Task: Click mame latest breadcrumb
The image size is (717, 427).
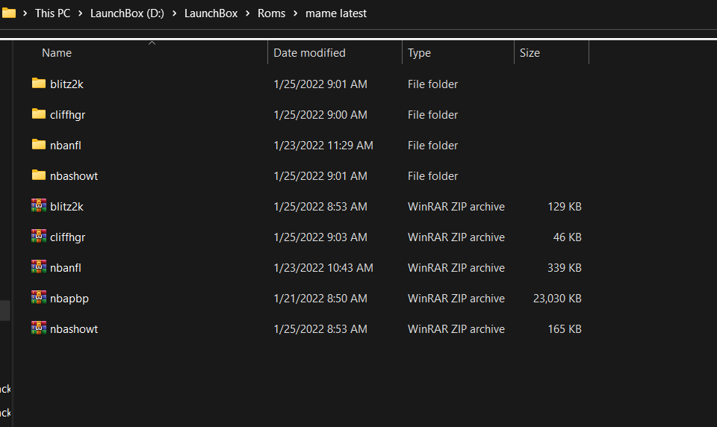Action: tap(336, 13)
